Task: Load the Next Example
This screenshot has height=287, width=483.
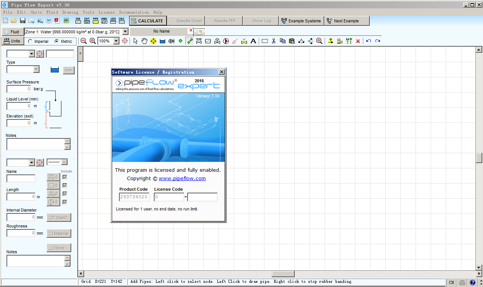Action: 347,21
